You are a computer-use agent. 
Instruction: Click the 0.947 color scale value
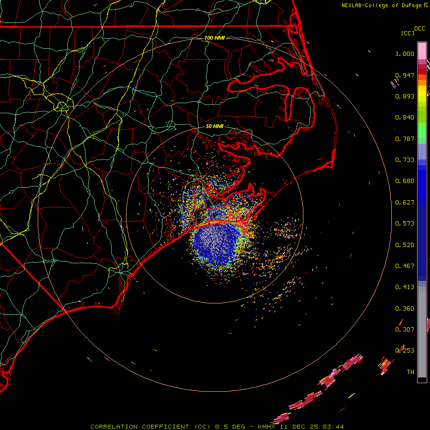point(405,75)
